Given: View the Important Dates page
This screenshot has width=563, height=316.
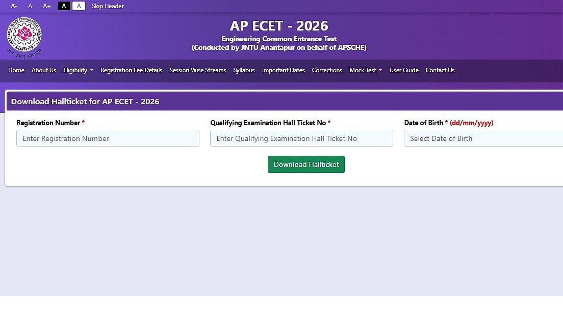Looking at the screenshot, I should (x=283, y=70).
